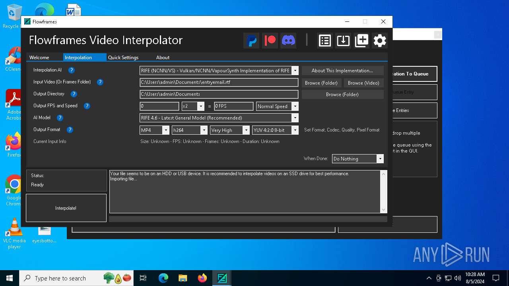
Task: Click the 'Importing file...' log line
Action: pyautogui.click(x=124, y=179)
